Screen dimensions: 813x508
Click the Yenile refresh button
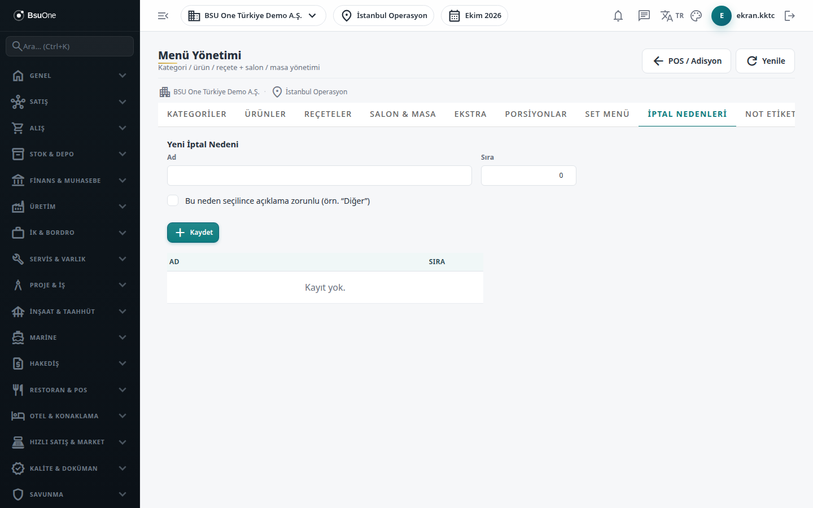coord(765,61)
